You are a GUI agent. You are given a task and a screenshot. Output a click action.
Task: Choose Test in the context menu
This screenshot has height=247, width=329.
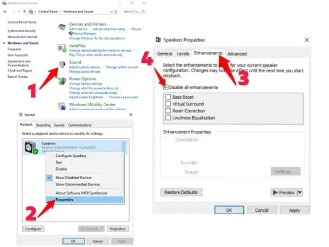[x=85, y=162]
